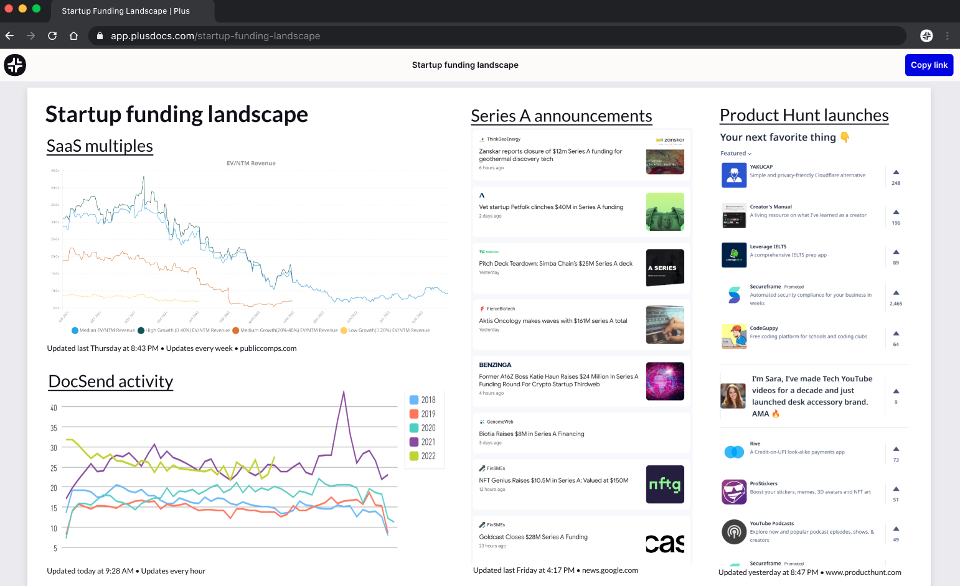Screen dimensions: 960x586
Task: Click the Plus logo in page header
Action: click(x=15, y=65)
